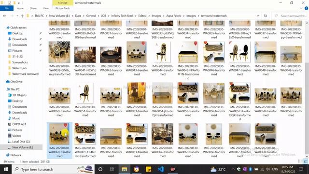The height and width of the screenshot is (174, 309).
Task: Open the Watermark folder in sidebar
Action: [x=19, y=68]
